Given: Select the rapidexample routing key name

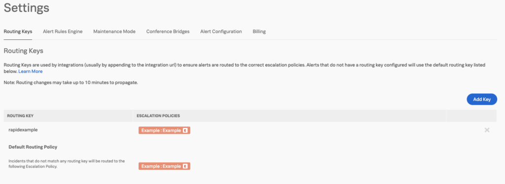Looking at the screenshot, I should pos(22,130).
